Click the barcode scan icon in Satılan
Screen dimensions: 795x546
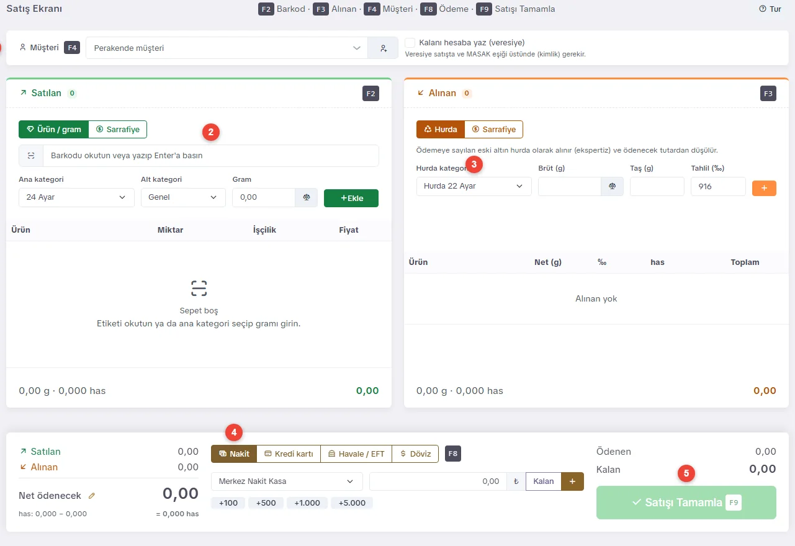coord(31,156)
